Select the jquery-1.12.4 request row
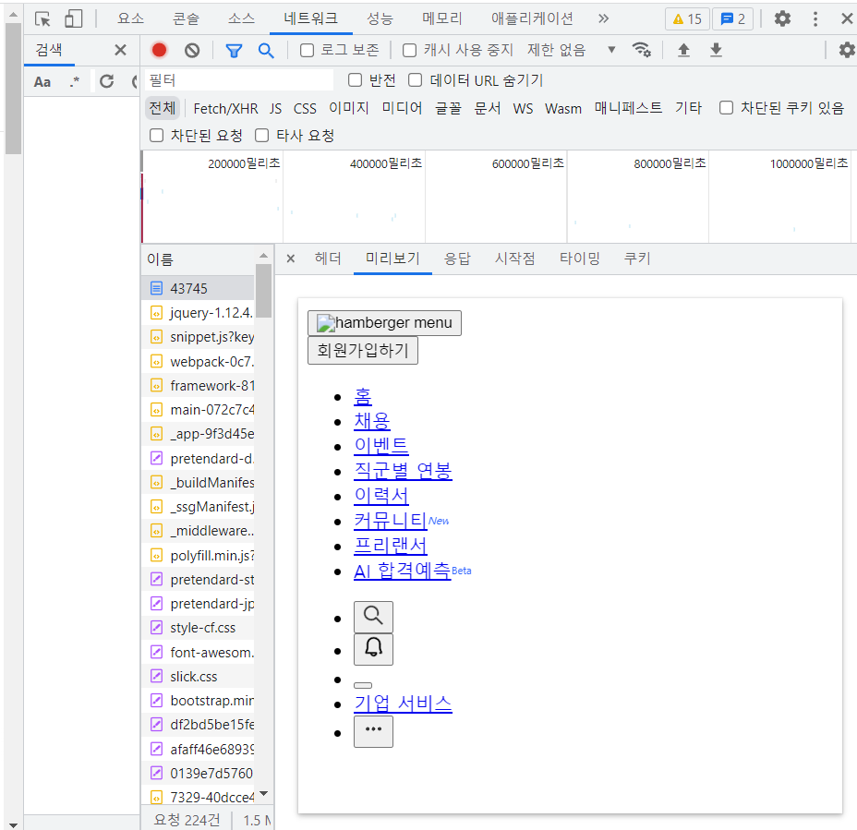 (199, 313)
